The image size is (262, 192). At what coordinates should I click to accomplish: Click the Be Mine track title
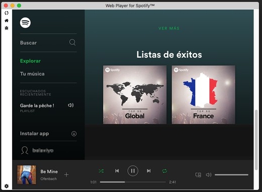click(x=49, y=171)
